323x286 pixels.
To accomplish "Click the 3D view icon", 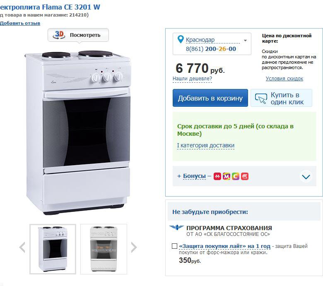I will 59,35.
